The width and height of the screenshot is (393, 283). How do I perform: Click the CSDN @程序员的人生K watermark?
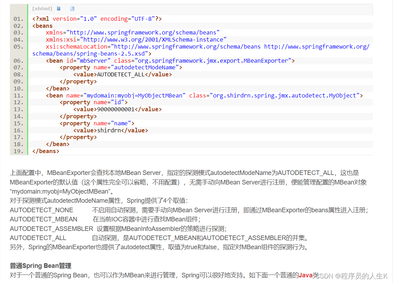pyautogui.click(x=352, y=276)
